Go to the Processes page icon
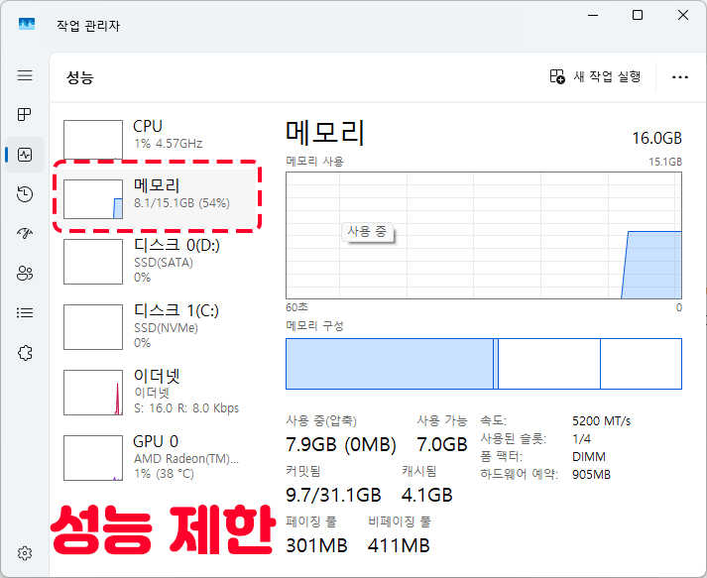707x578 pixels. point(25,115)
